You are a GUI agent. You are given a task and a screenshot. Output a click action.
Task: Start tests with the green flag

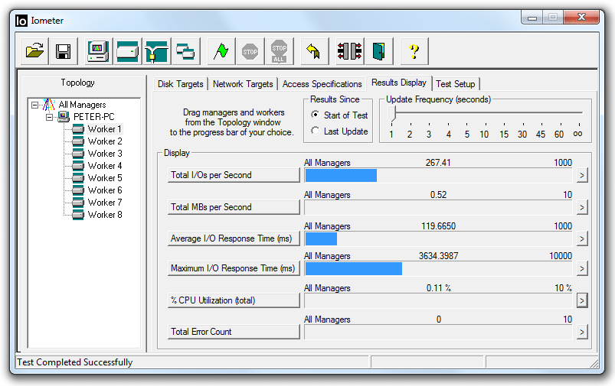[221, 51]
